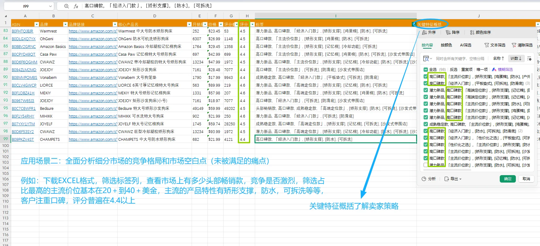Uncheck the 经济入门款 性价比之选 item
540x246 pixels.
click(x=426, y=138)
